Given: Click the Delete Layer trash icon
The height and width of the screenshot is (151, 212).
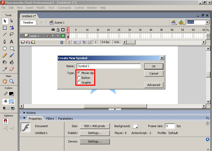Looking at the screenshot, I should coord(62,42).
